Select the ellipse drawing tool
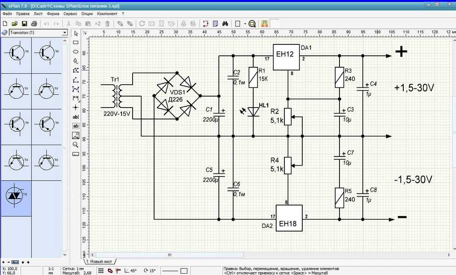 [x=76, y=52]
